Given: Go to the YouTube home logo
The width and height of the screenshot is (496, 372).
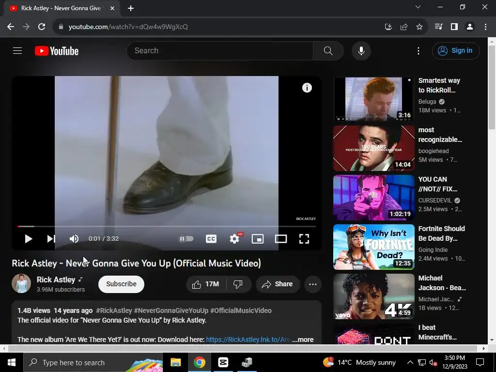Looking at the screenshot, I should [57, 51].
